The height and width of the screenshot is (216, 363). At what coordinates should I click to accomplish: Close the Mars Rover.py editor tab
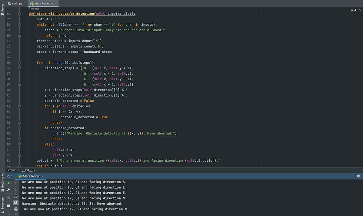pyautogui.click(x=56, y=3)
